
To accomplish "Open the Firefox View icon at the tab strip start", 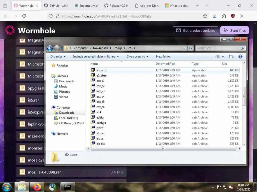I will 5,5.
